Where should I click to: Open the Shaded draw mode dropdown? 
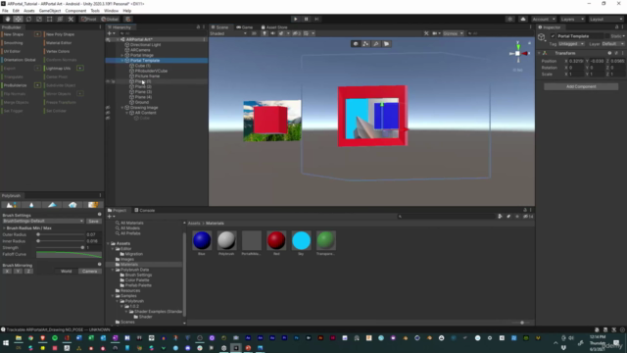point(228,33)
